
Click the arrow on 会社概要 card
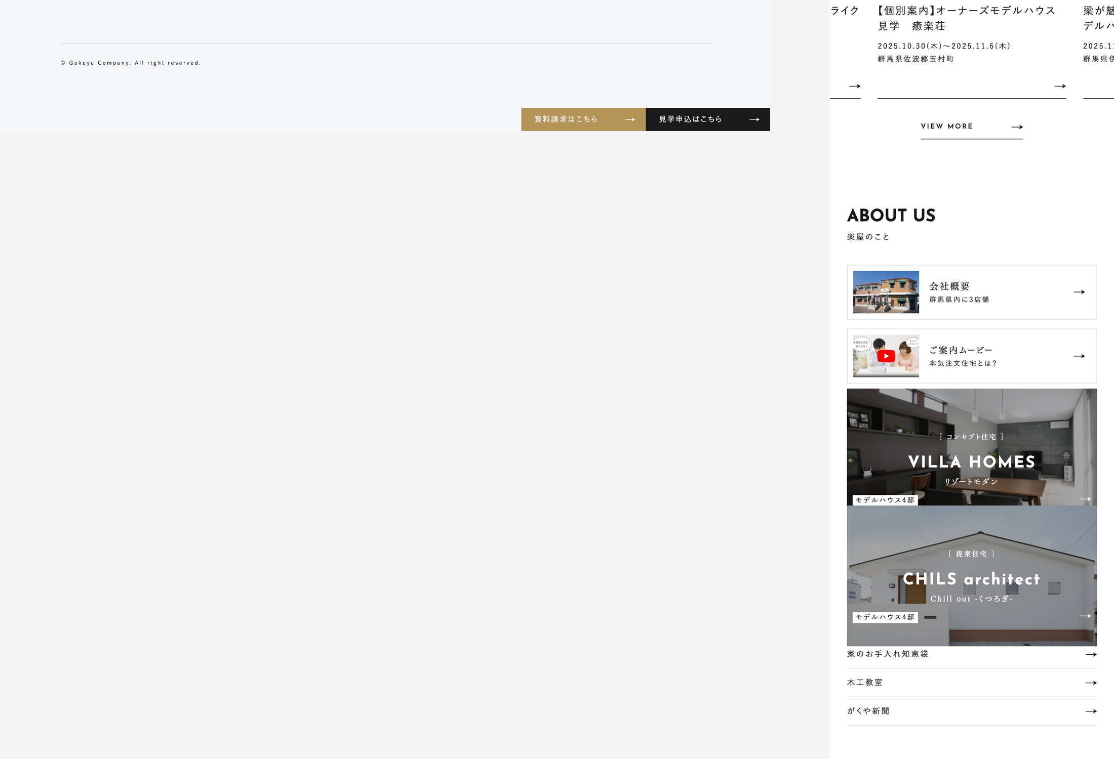tap(1079, 292)
